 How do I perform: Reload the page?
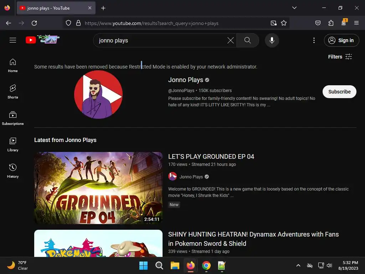click(x=34, y=23)
